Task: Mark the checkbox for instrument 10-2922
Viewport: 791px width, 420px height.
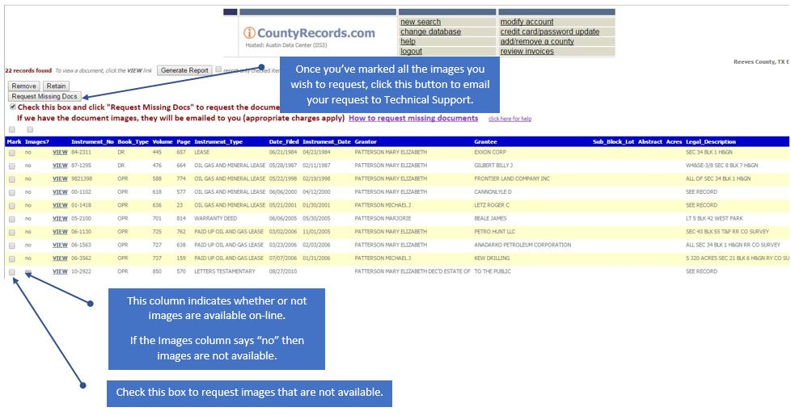Action: 11,271
